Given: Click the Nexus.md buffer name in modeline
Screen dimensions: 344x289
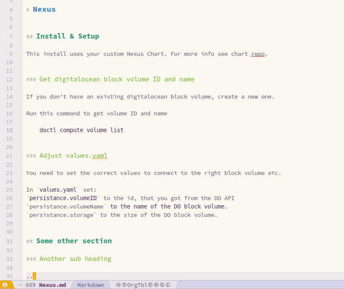Looking at the screenshot, I should (53, 285).
